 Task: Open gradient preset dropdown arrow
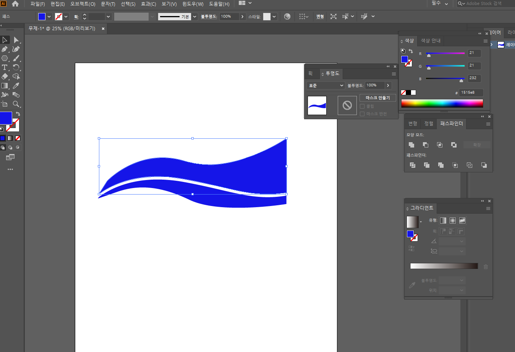coord(421,222)
